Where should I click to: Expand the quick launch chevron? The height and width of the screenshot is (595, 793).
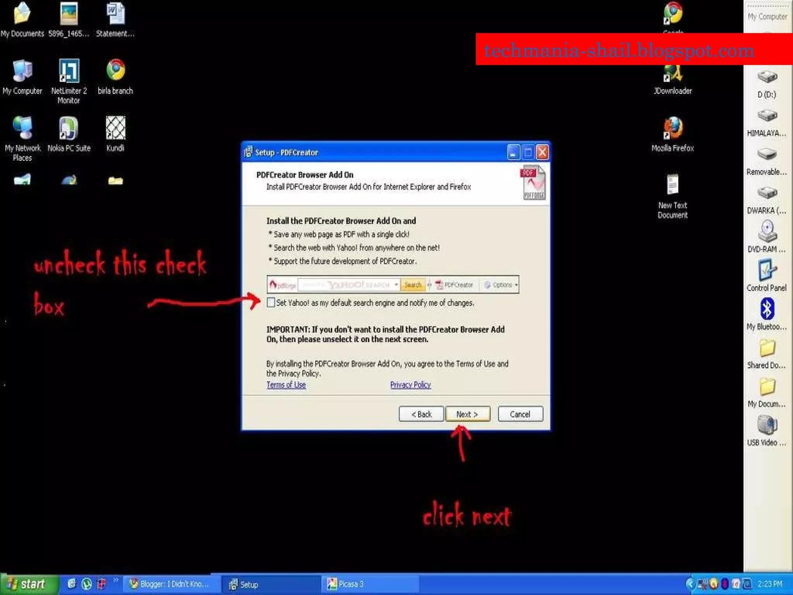115,580
